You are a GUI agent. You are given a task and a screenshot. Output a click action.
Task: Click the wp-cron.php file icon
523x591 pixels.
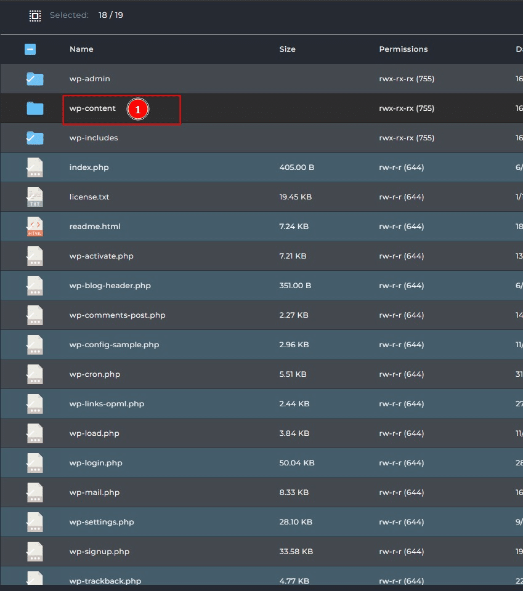35,374
